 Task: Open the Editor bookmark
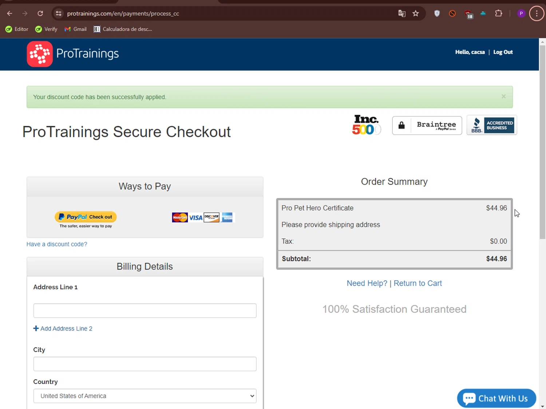click(x=17, y=29)
